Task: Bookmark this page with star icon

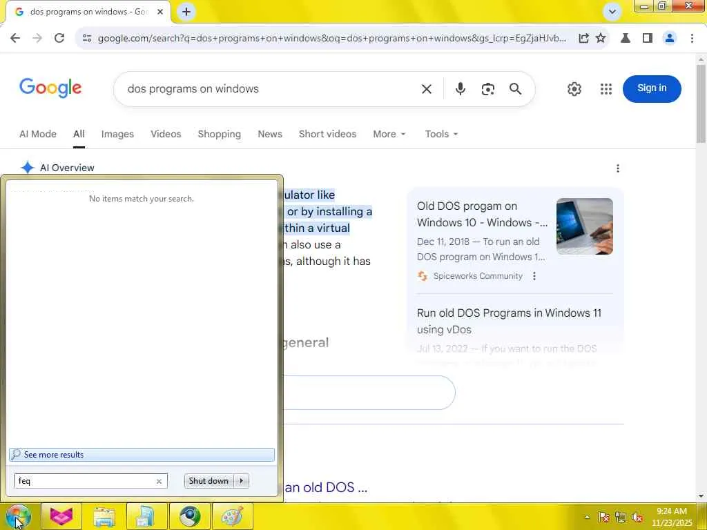Action: [601, 39]
